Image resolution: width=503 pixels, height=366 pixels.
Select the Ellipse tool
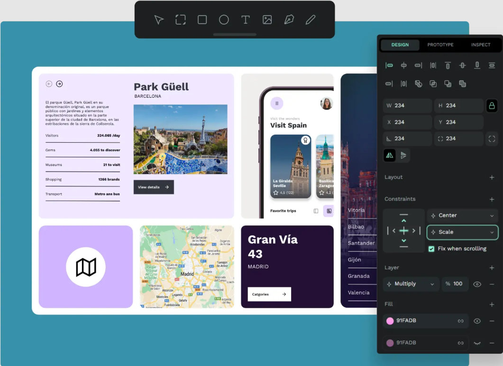tap(224, 20)
